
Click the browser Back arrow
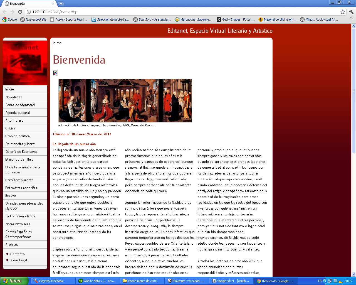pos(5,12)
